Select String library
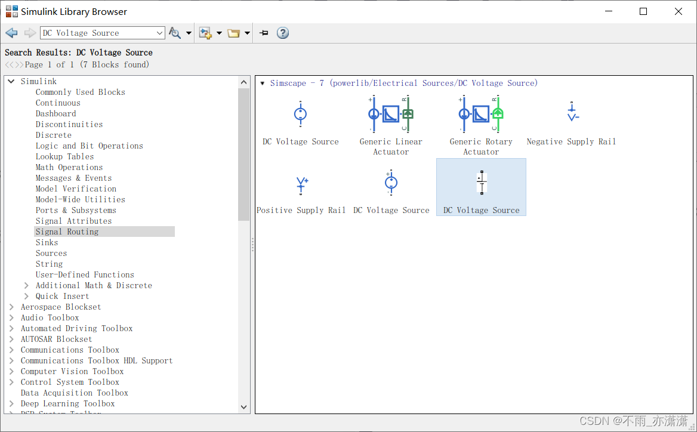This screenshot has height=432, width=697. coord(49,264)
